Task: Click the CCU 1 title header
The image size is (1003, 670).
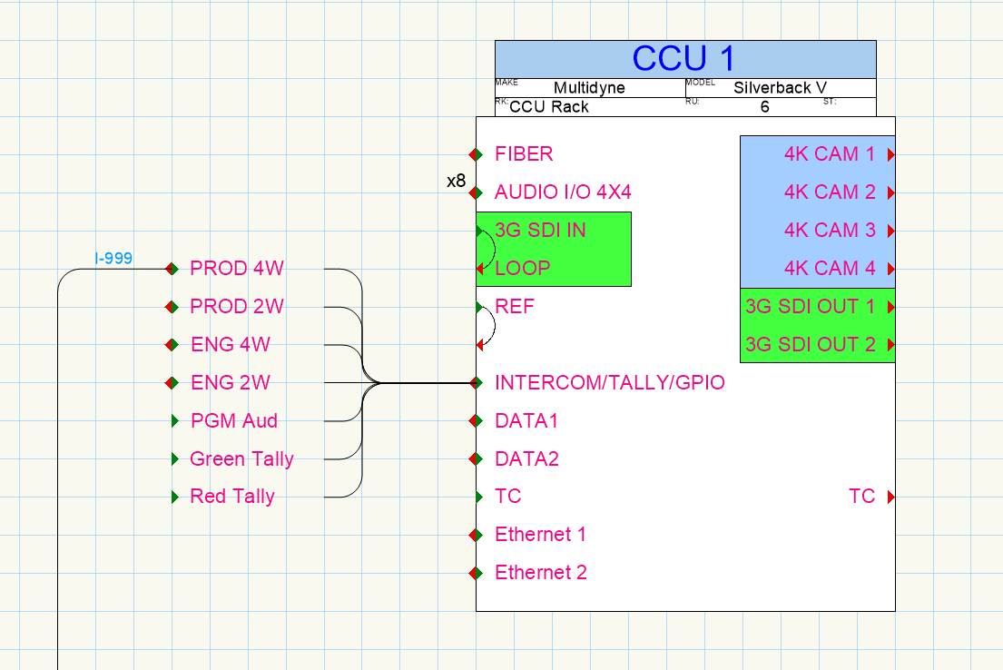Action: tap(684, 59)
